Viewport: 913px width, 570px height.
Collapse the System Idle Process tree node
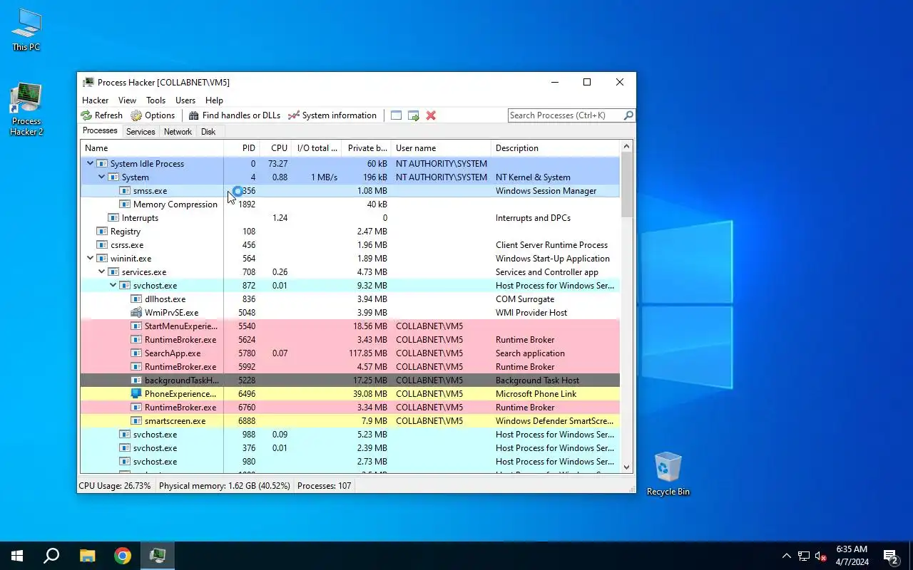[x=90, y=164]
